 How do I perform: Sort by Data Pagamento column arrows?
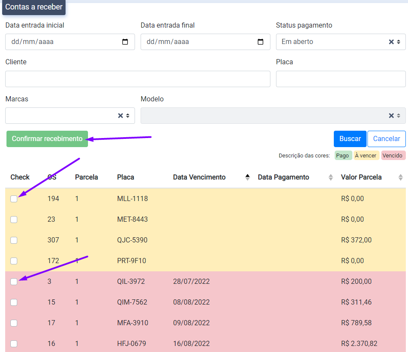[x=331, y=177]
